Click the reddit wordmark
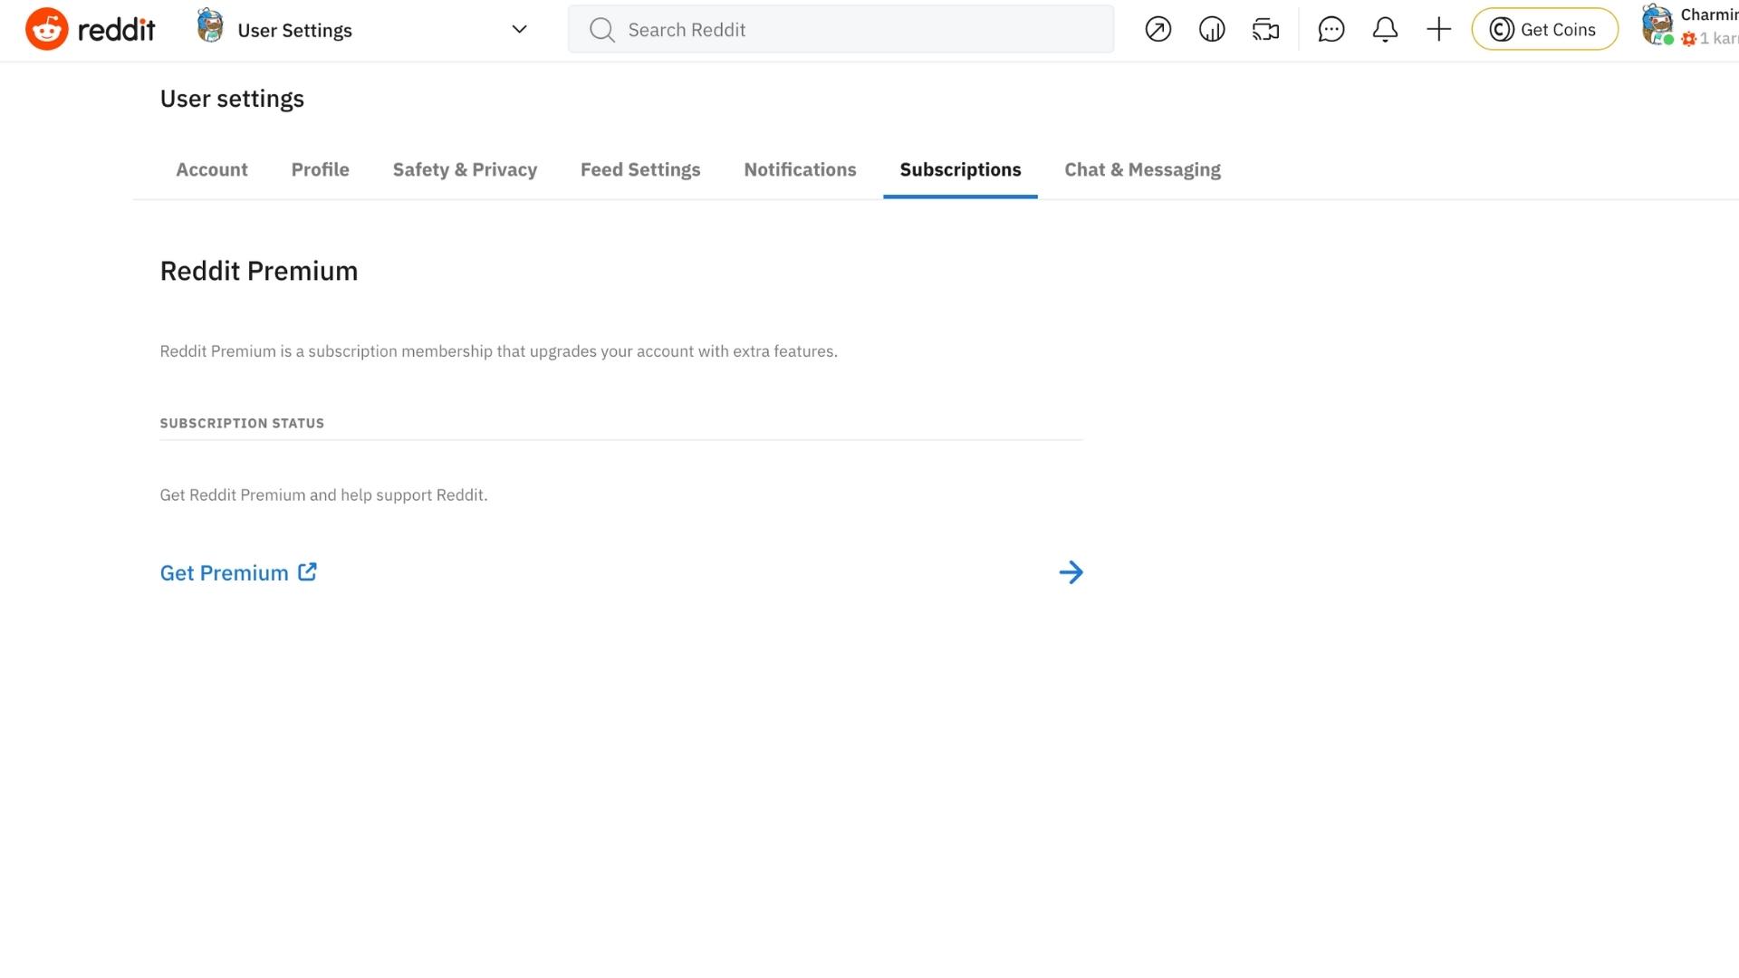Viewport: 1739px width, 978px height. [117, 30]
